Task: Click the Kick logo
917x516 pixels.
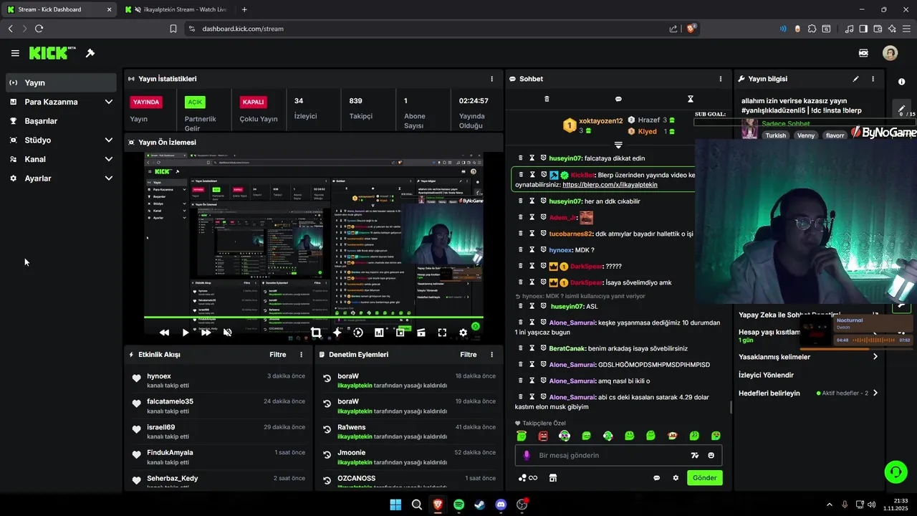Action: (x=52, y=53)
